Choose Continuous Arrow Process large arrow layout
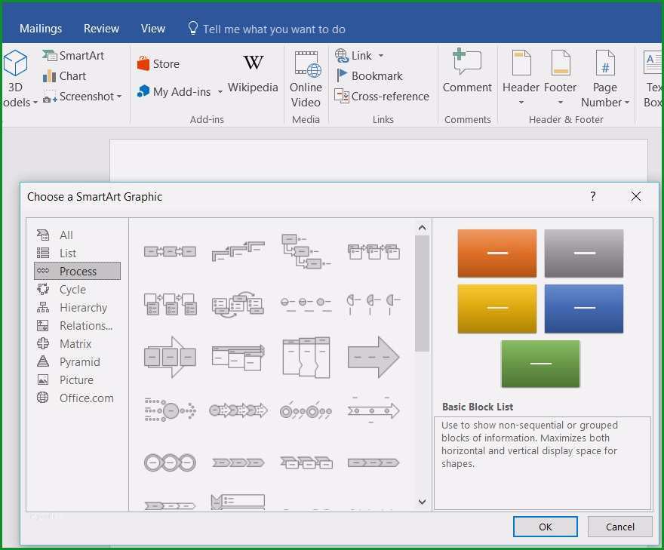This screenshot has width=664, height=550. coord(373,357)
